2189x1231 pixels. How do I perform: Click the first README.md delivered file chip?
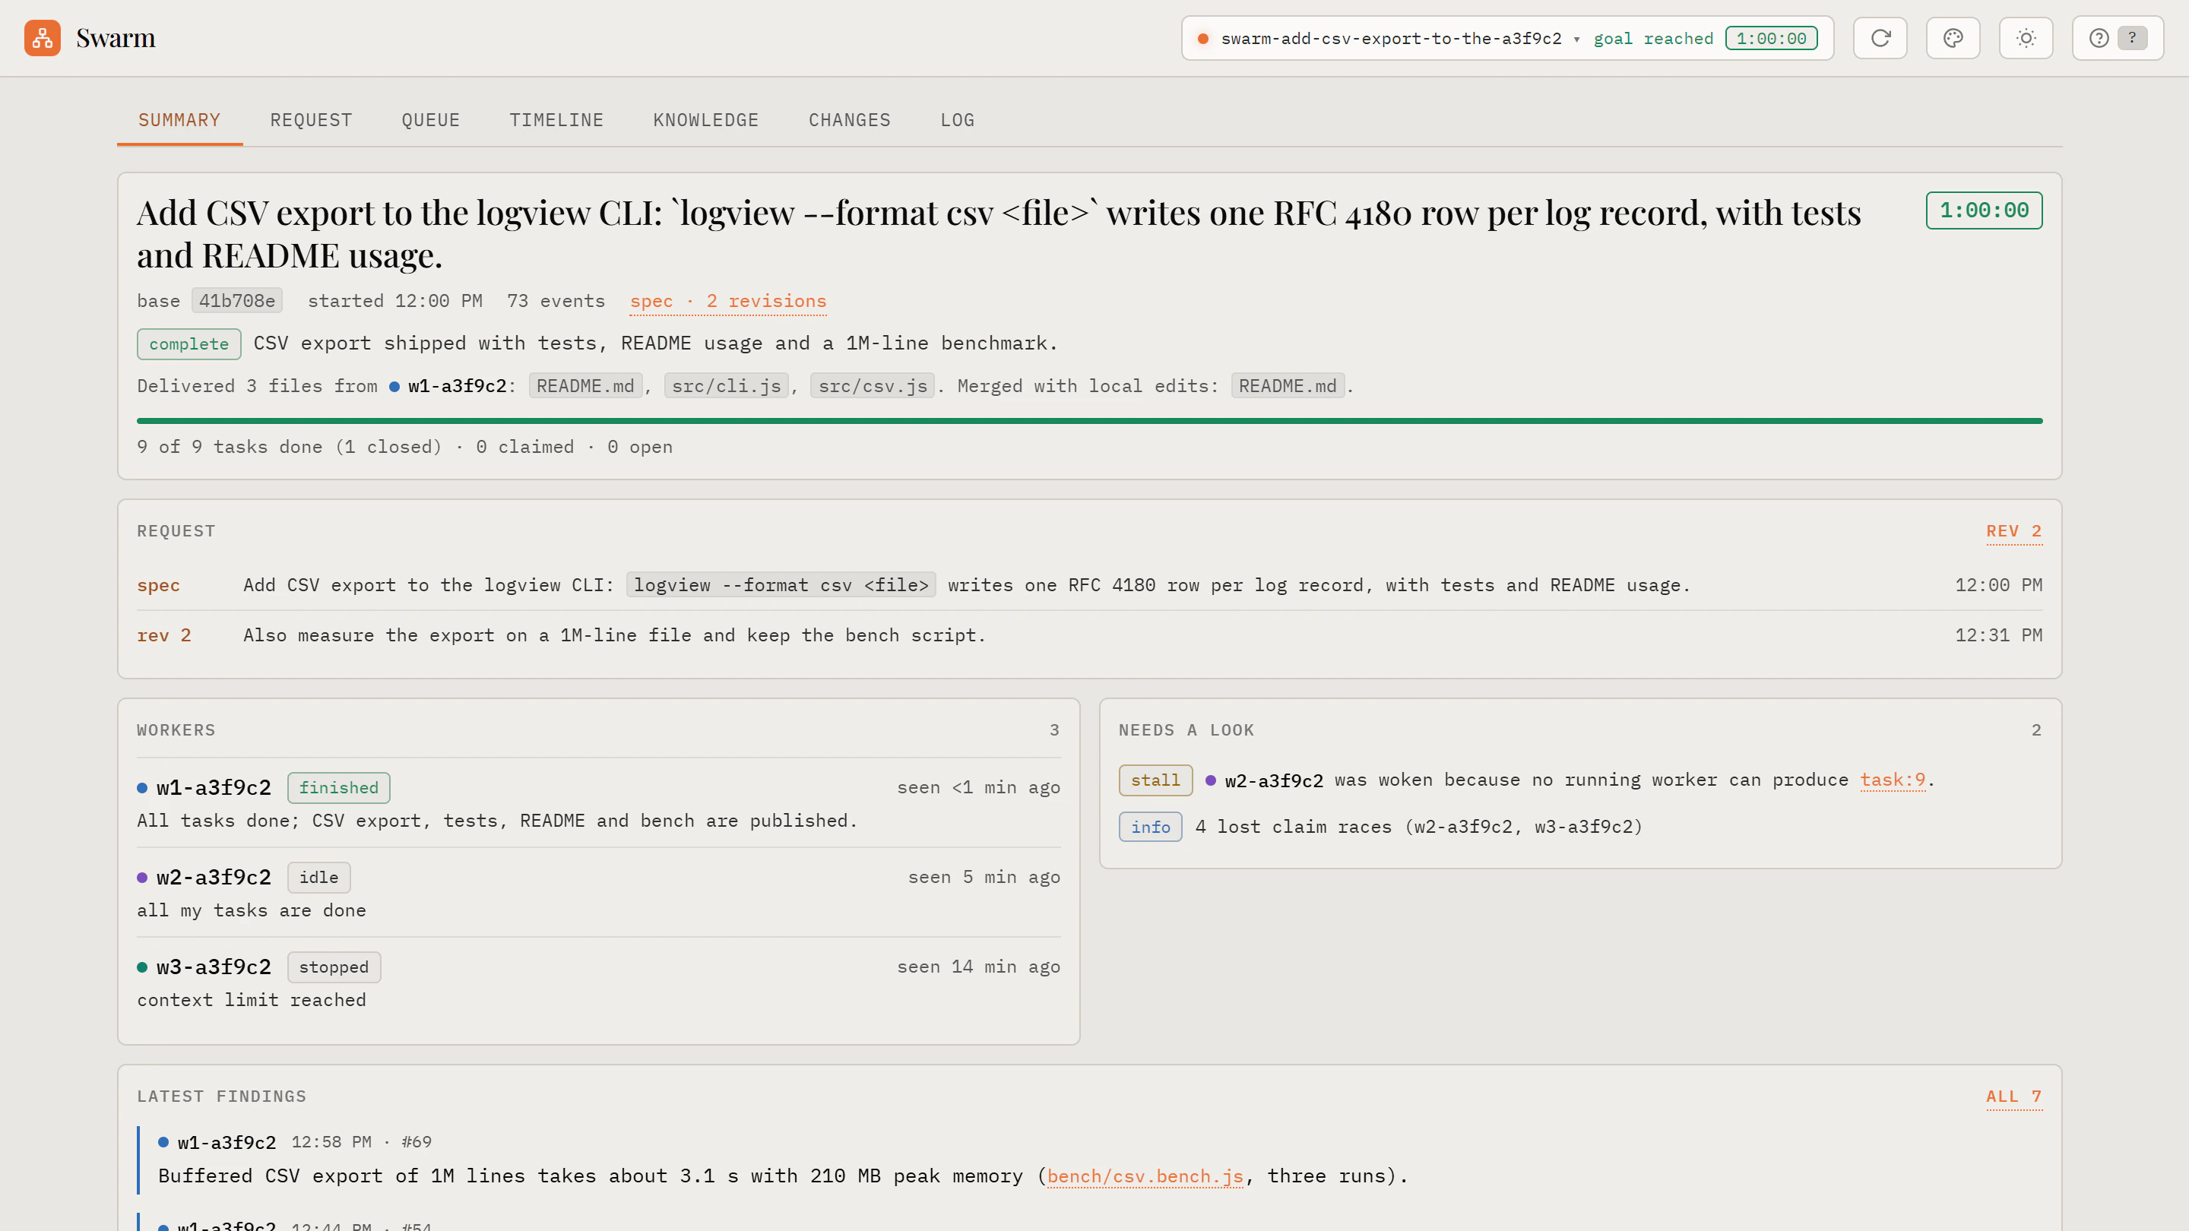(x=585, y=386)
